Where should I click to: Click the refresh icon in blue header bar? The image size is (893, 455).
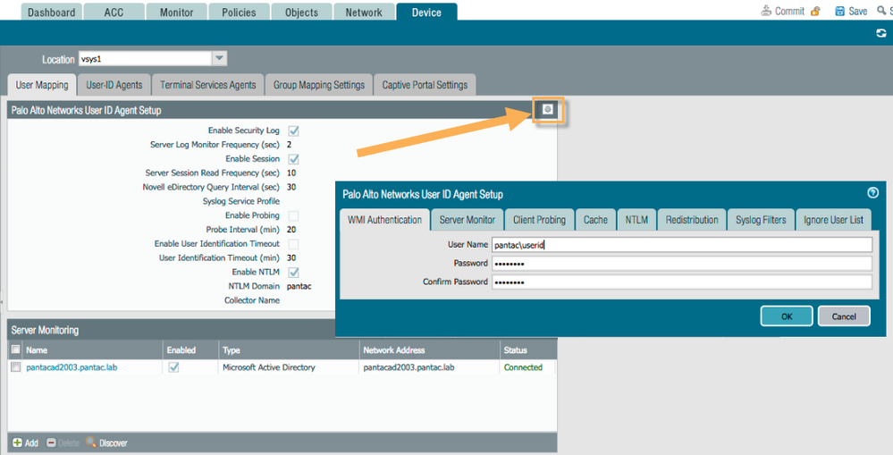881,34
